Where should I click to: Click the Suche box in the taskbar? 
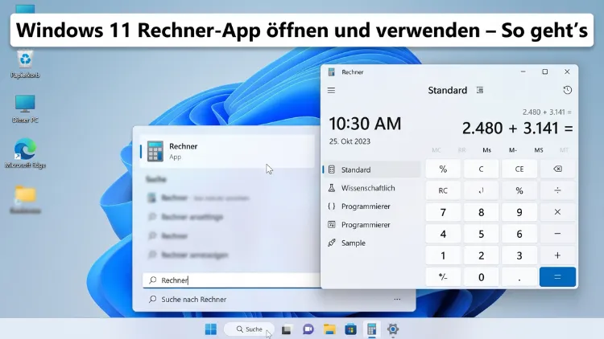(249, 329)
